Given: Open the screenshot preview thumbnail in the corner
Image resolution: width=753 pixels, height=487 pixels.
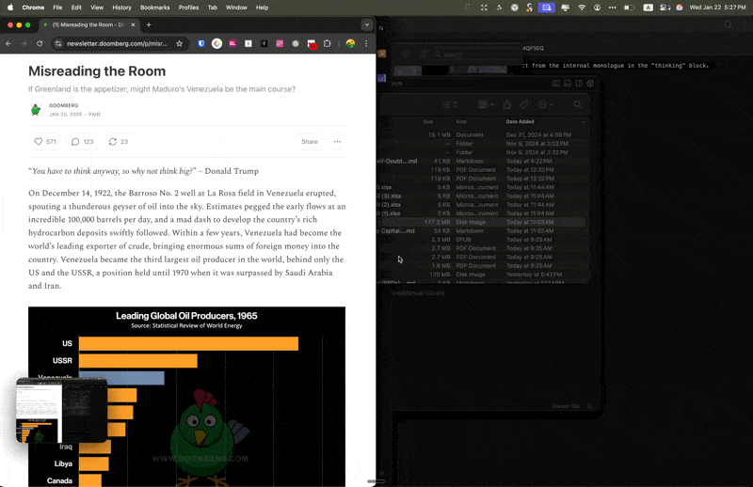Looking at the screenshot, I should click(61, 410).
